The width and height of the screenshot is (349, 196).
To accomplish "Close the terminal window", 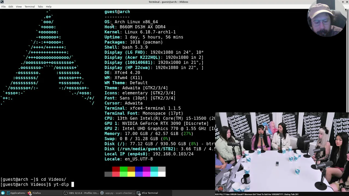I will point(347,2).
